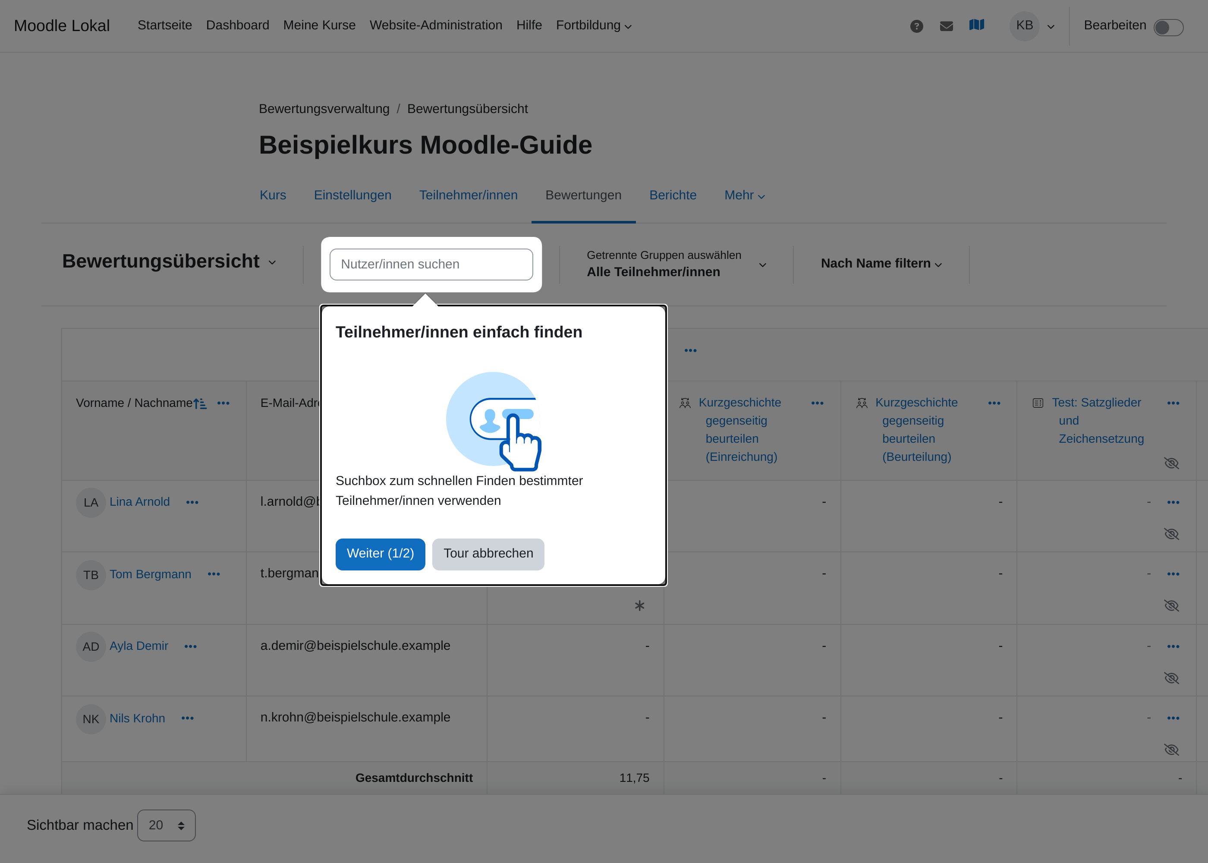
Task: Open actions menu for Tom Bergmann
Action: [214, 574]
